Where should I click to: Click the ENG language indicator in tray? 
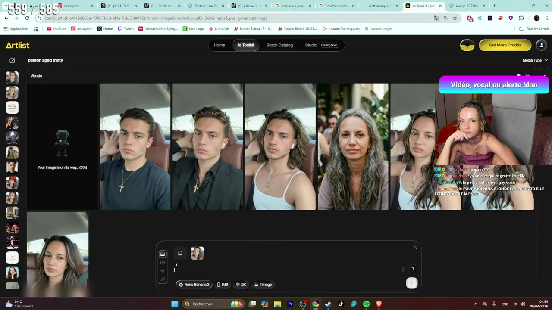505,304
